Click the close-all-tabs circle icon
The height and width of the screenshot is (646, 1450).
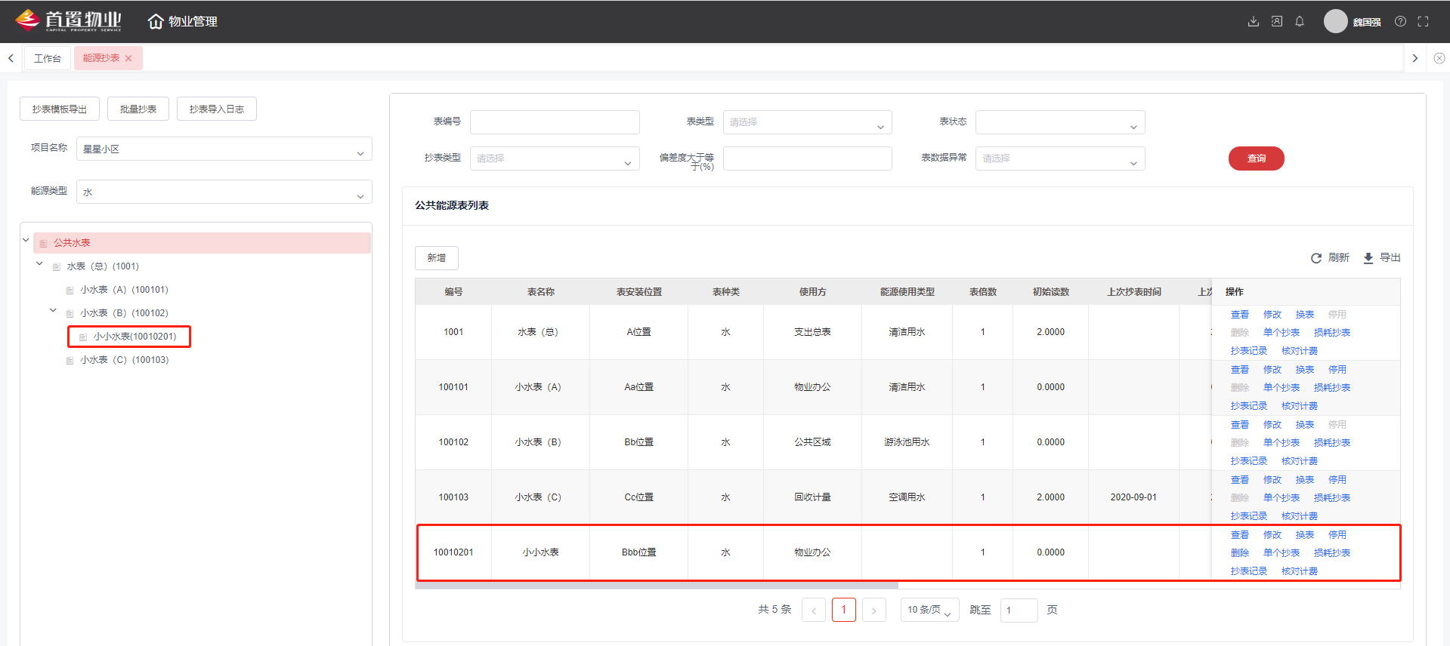pos(1439,58)
